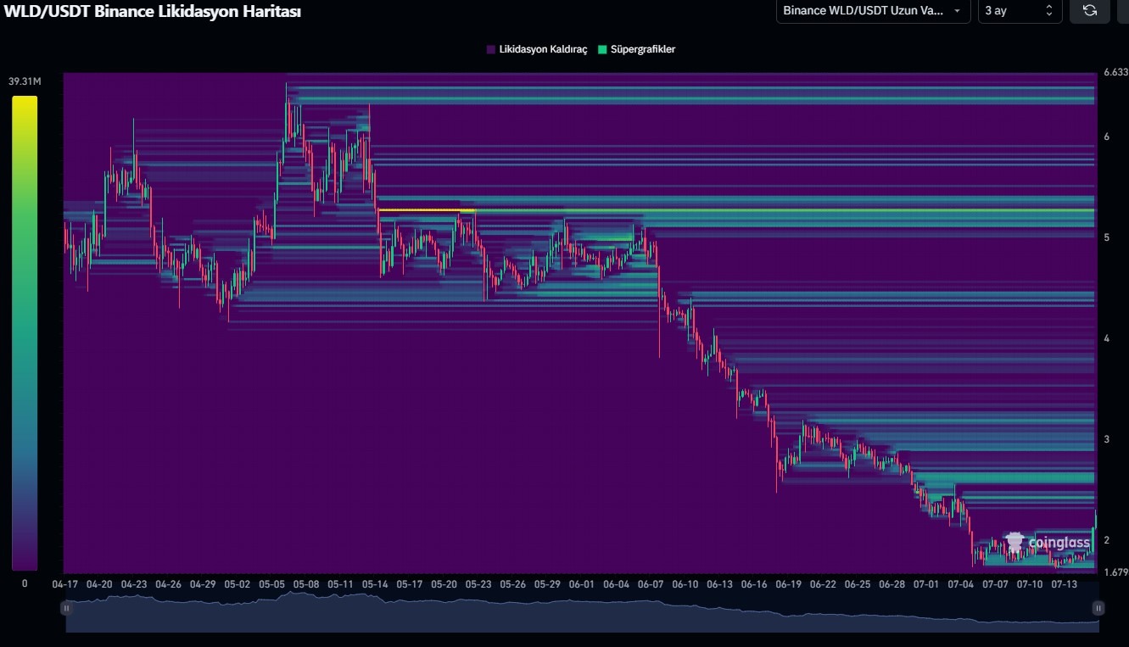Toggle the Süpergrafikler legend series

[637, 49]
